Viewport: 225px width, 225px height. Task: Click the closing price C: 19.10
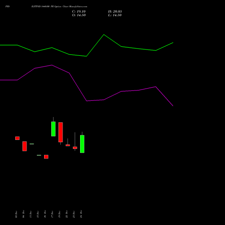pyautogui.click(x=79, y=12)
